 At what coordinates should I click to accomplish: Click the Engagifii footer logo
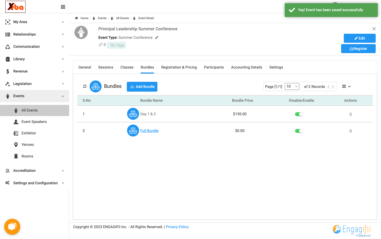[352, 231]
